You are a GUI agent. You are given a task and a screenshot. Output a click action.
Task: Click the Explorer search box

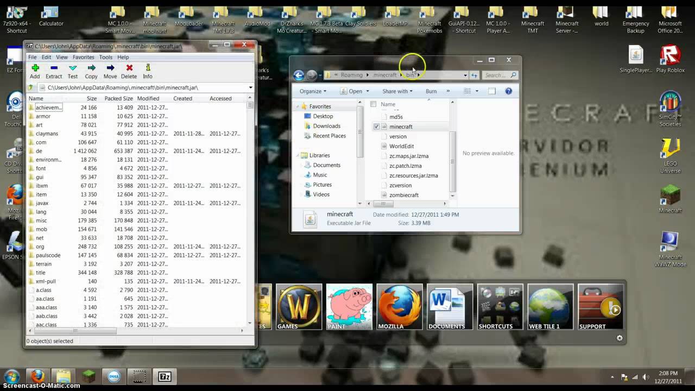click(x=499, y=75)
